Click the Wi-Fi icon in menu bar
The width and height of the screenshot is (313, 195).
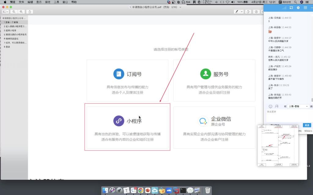point(227,2)
